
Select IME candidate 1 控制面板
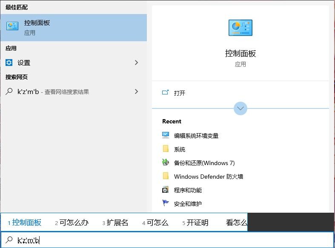point(25,222)
